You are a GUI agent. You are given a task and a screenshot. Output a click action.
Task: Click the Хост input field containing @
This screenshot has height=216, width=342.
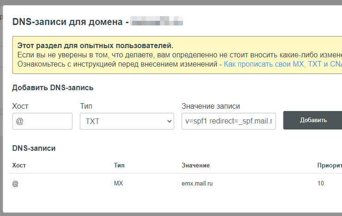(x=42, y=121)
